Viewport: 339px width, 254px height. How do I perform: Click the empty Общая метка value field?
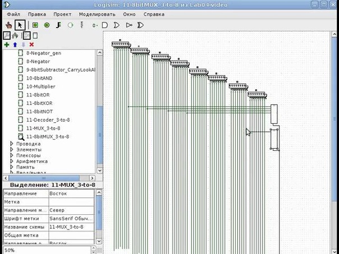(71, 235)
